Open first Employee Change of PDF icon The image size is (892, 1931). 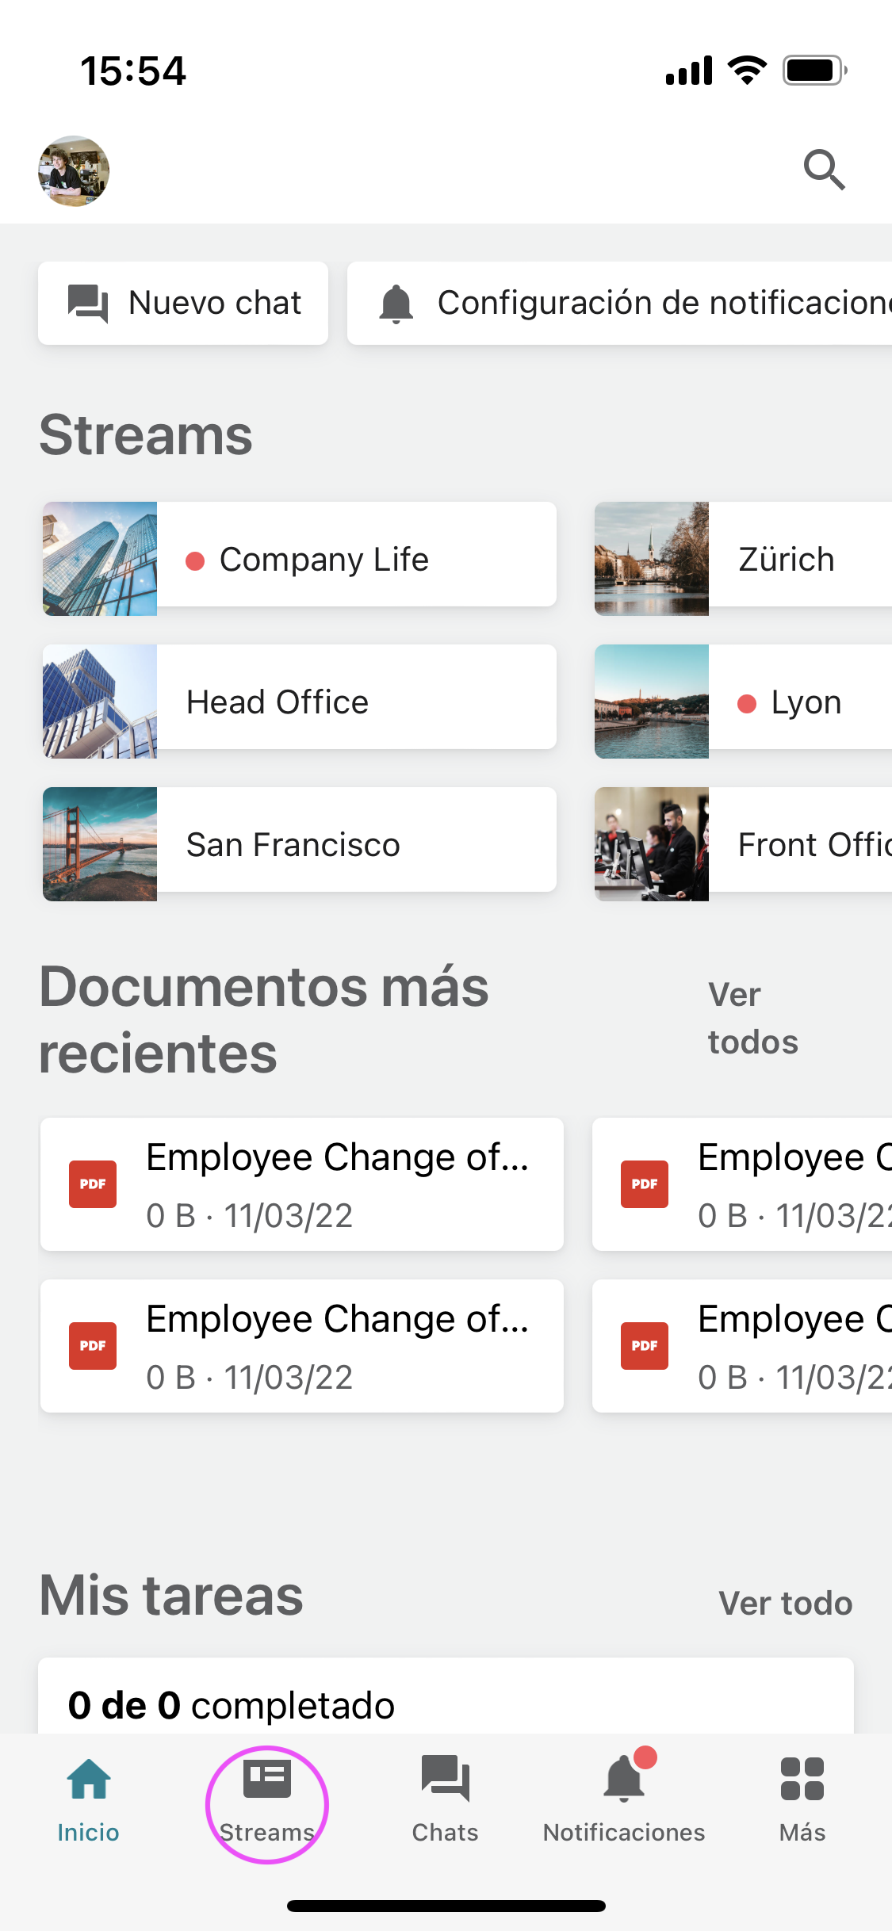(93, 1184)
